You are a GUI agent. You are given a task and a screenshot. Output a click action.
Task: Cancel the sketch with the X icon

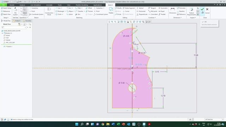[x=207, y=11]
